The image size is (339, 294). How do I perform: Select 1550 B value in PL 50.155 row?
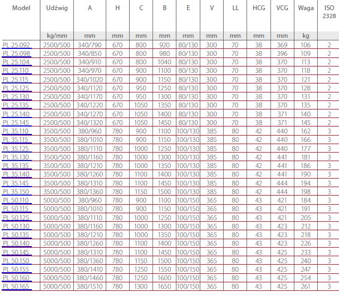pos(164,270)
